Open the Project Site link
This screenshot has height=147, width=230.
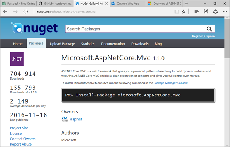pos(19,128)
